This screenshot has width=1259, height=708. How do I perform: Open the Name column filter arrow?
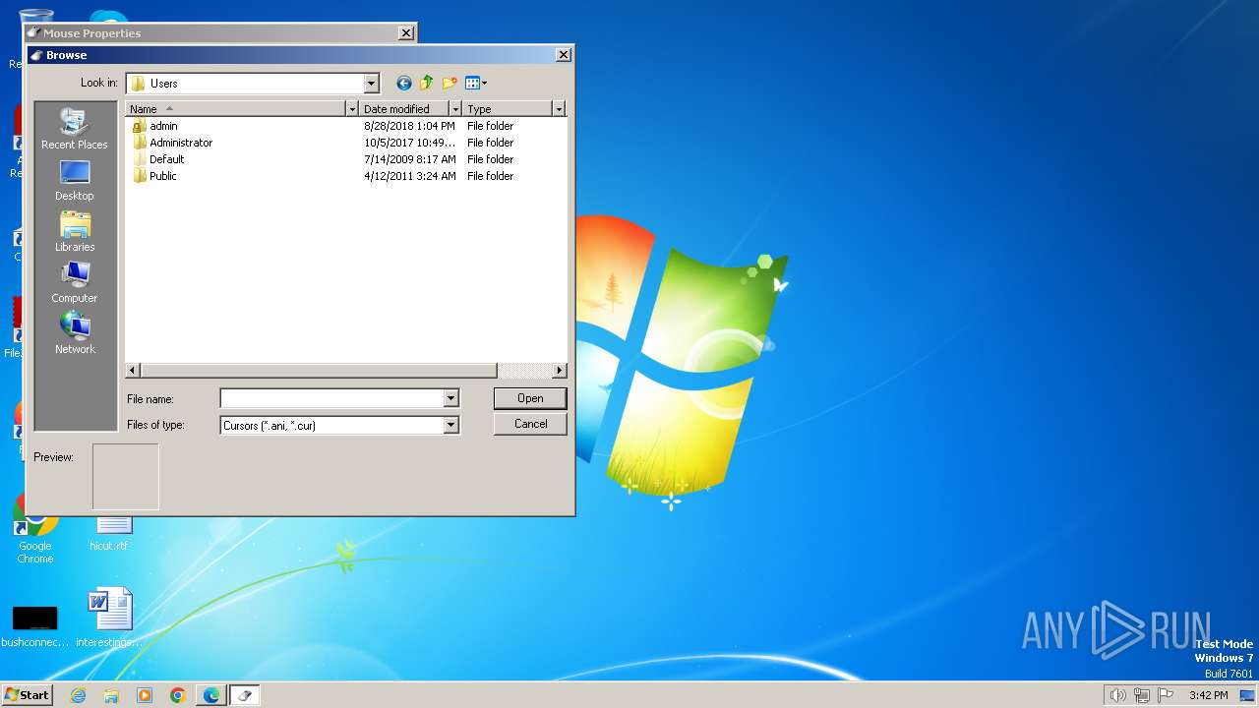[352, 108]
